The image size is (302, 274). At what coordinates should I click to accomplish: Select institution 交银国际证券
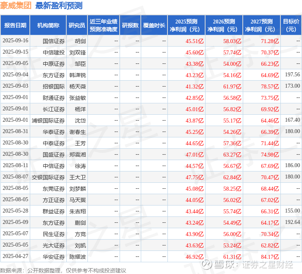click(48, 177)
